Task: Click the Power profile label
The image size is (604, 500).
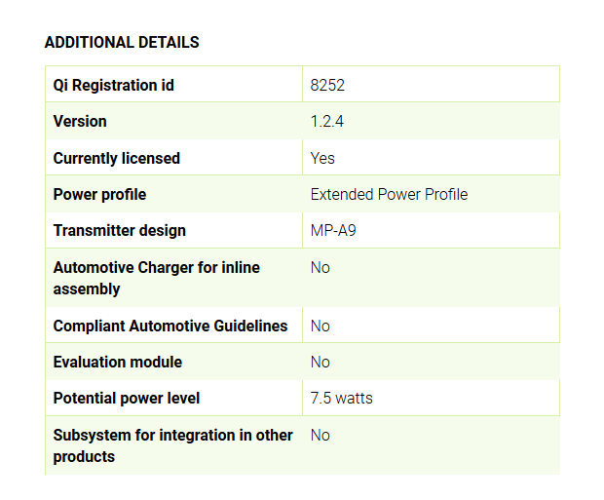Action: click(99, 194)
